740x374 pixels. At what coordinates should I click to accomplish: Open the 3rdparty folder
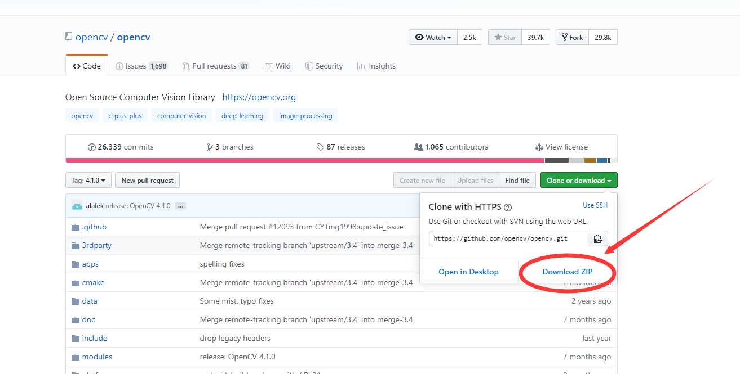pos(97,245)
